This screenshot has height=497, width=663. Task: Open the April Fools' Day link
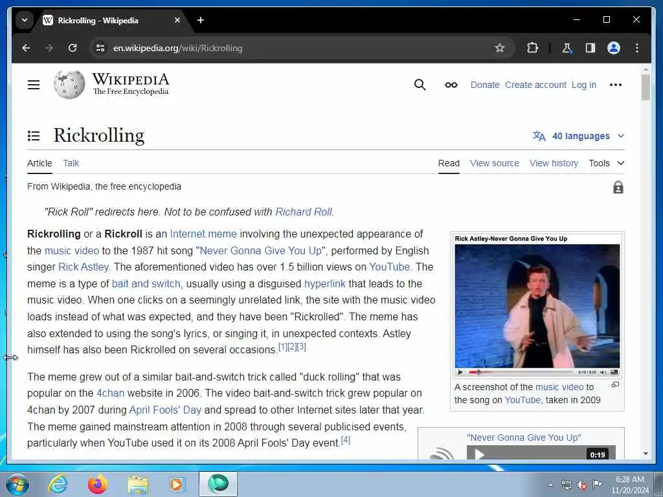165,410
